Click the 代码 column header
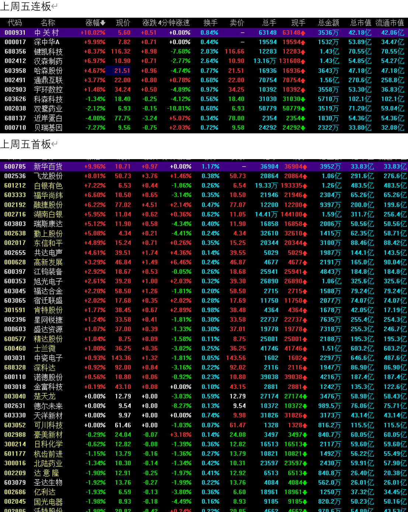Viewport: 408px width, 512px height. (x=15, y=23)
